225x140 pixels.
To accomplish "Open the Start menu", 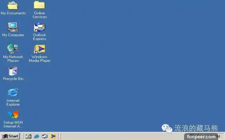I will coord(10,136).
